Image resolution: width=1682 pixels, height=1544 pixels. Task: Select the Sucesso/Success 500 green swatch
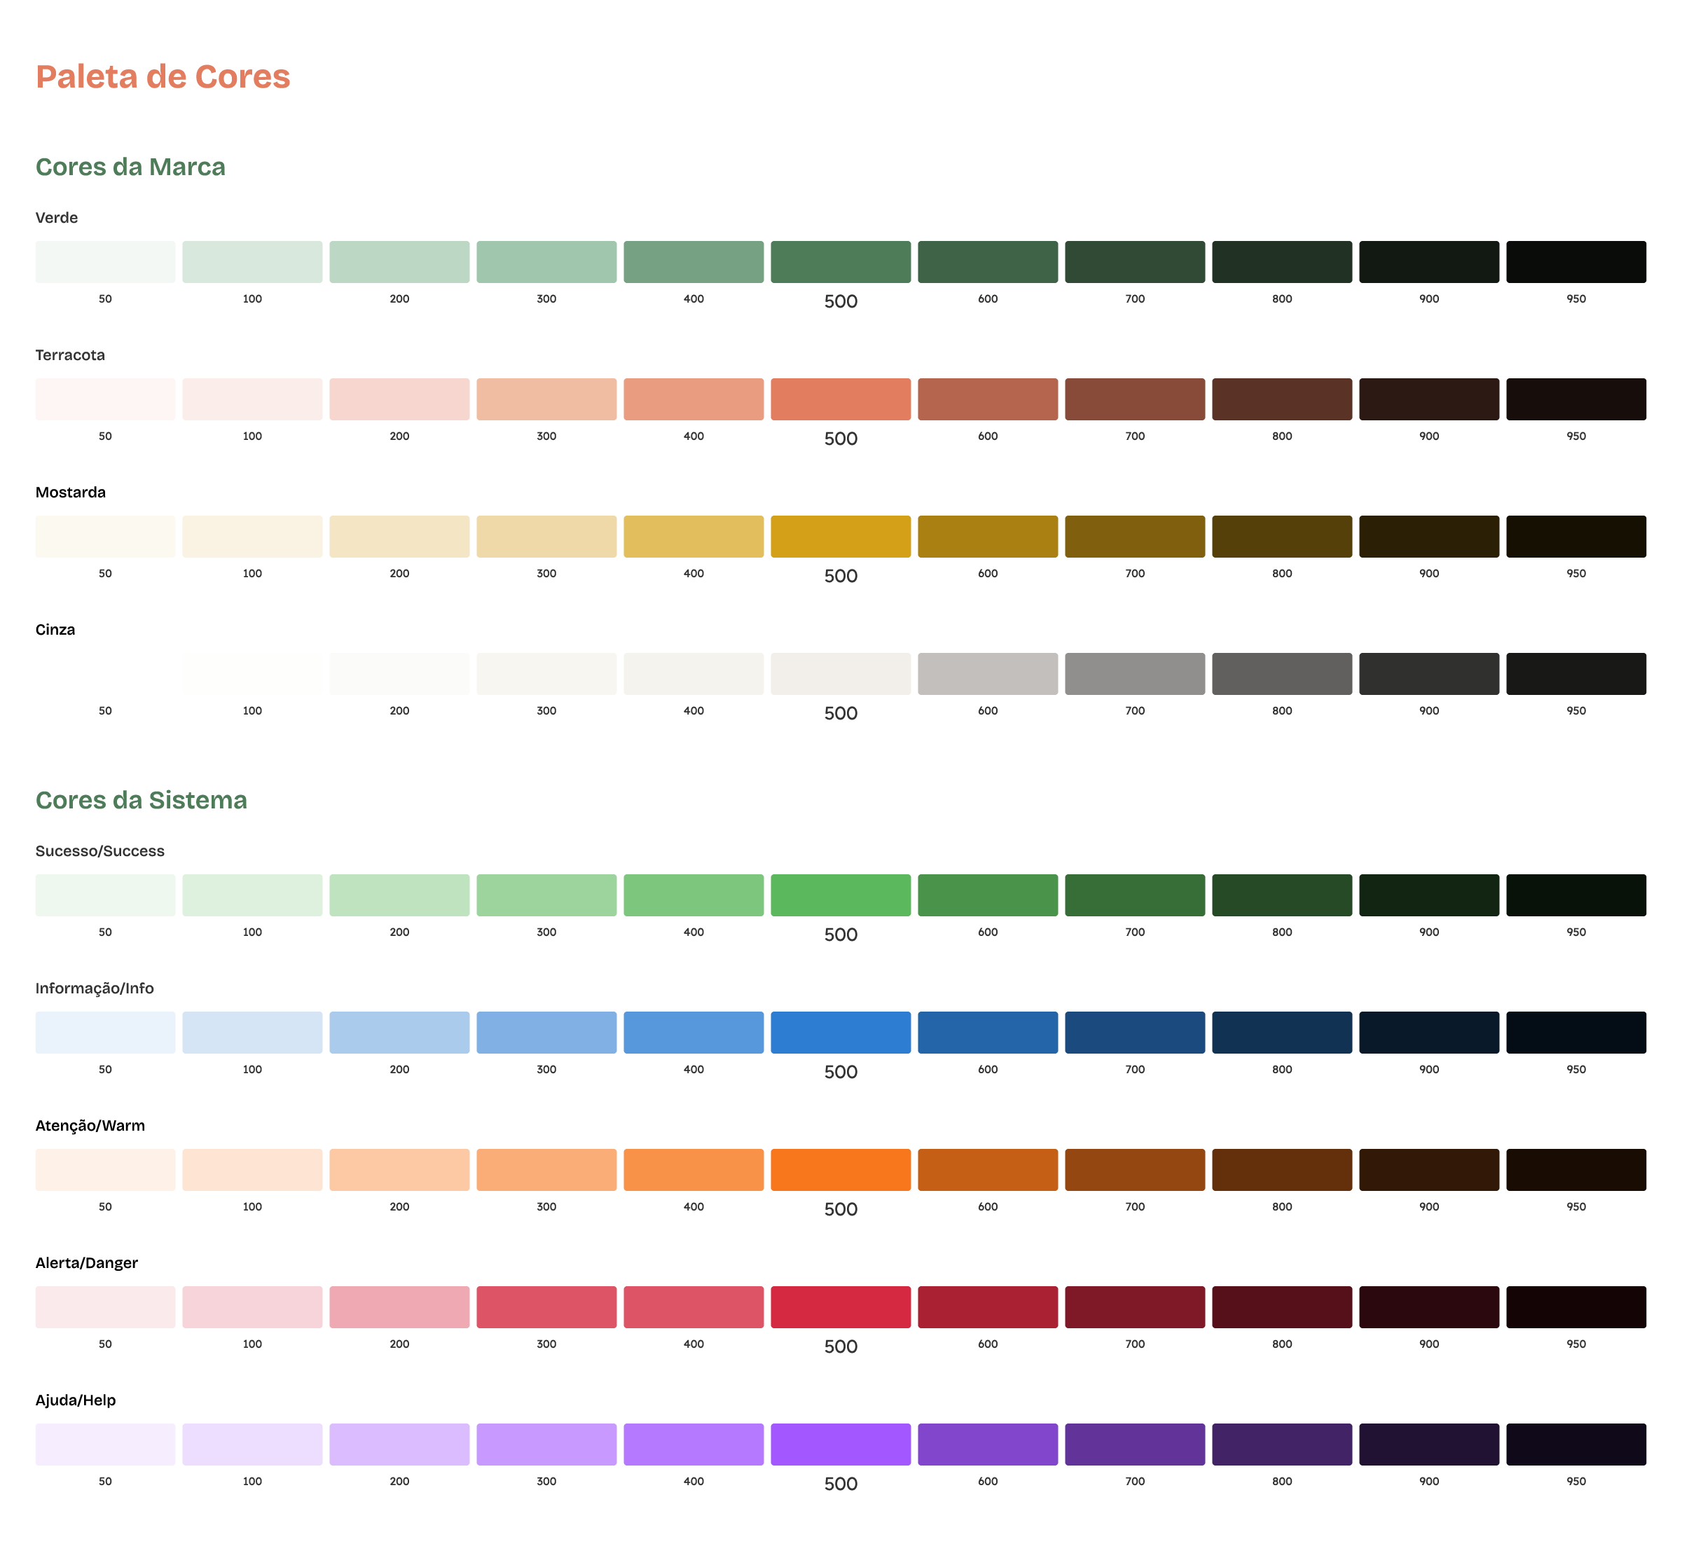point(840,895)
